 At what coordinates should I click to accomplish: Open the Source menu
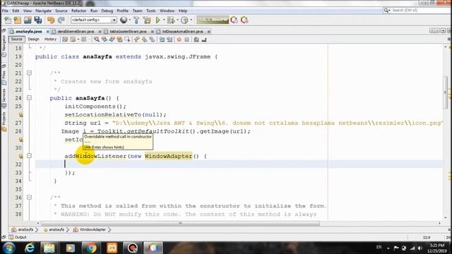61,11
